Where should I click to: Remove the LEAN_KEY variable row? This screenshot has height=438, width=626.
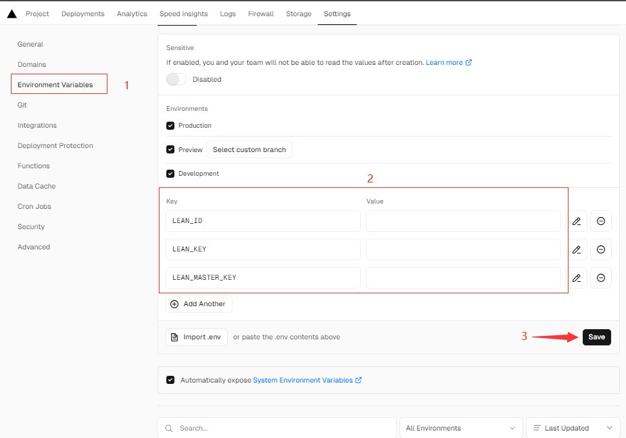601,249
